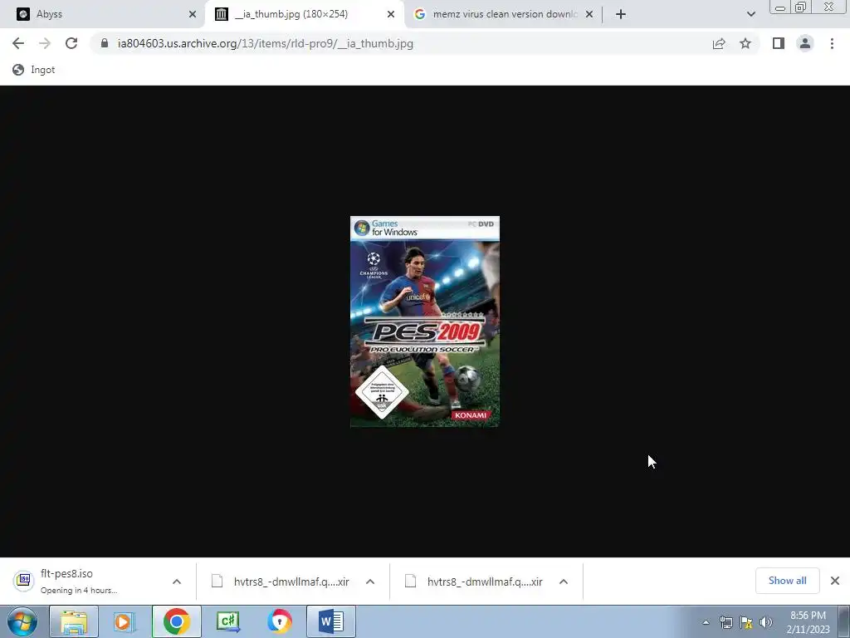
Task: Open the Windows Start menu
Action: pos(22,621)
